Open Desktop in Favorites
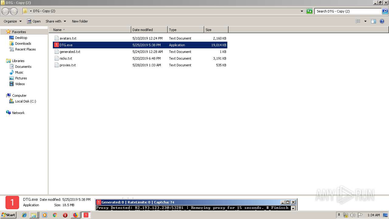Image resolution: width=389 pixels, height=219 pixels. (21, 38)
